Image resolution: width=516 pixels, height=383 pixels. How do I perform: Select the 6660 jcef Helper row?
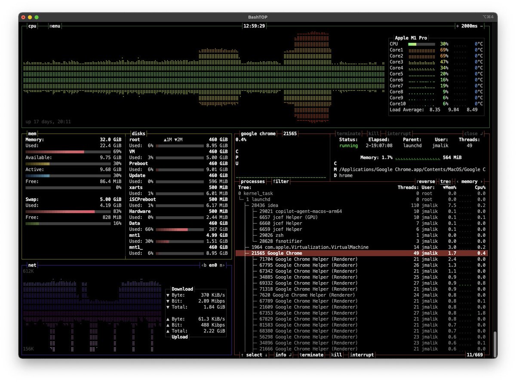coord(361,224)
